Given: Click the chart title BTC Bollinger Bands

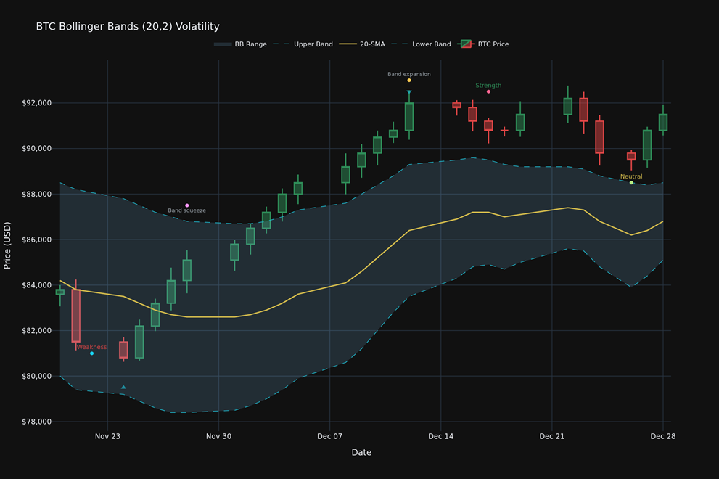Looking at the screenshot, I should tap(128, 27).
